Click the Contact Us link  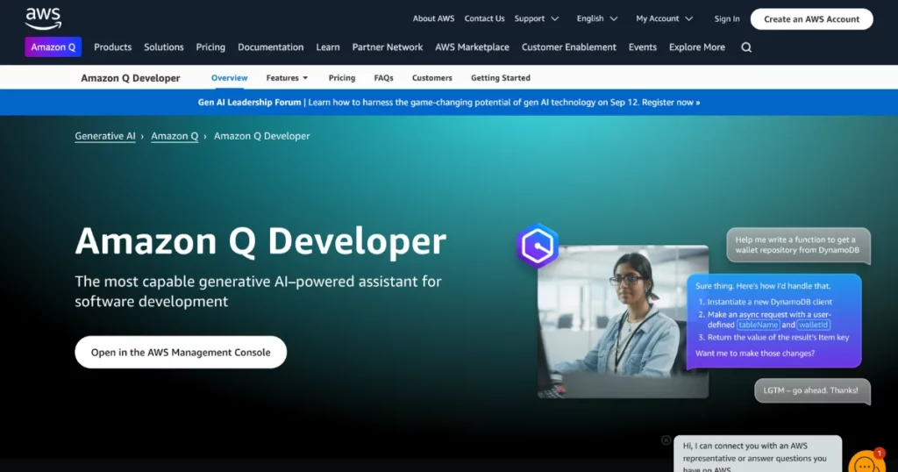[484, 19]
